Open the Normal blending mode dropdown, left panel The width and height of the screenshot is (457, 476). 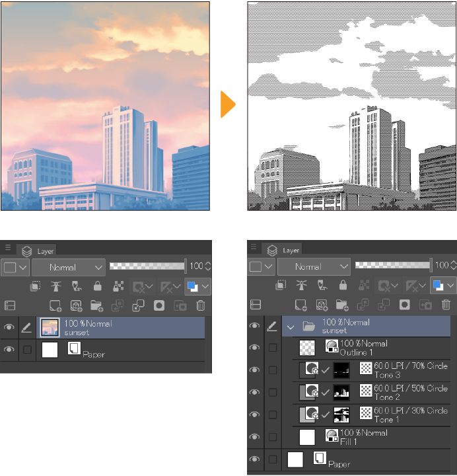[68, 268]
